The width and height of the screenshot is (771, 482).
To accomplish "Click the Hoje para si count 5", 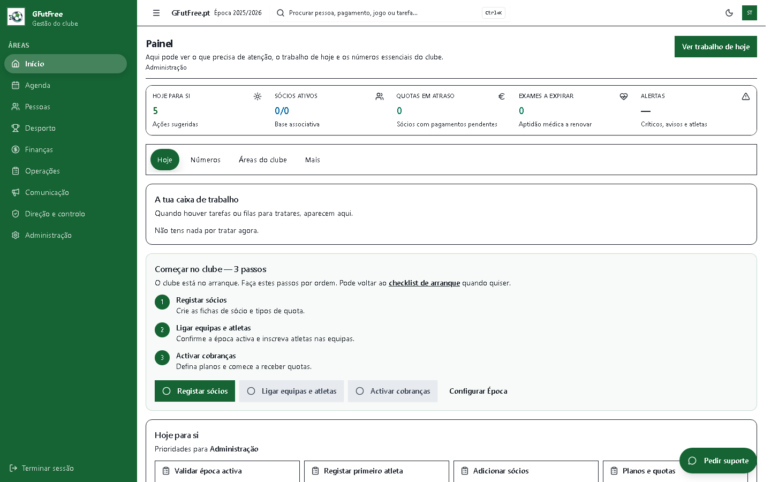I will coord(155,111).
